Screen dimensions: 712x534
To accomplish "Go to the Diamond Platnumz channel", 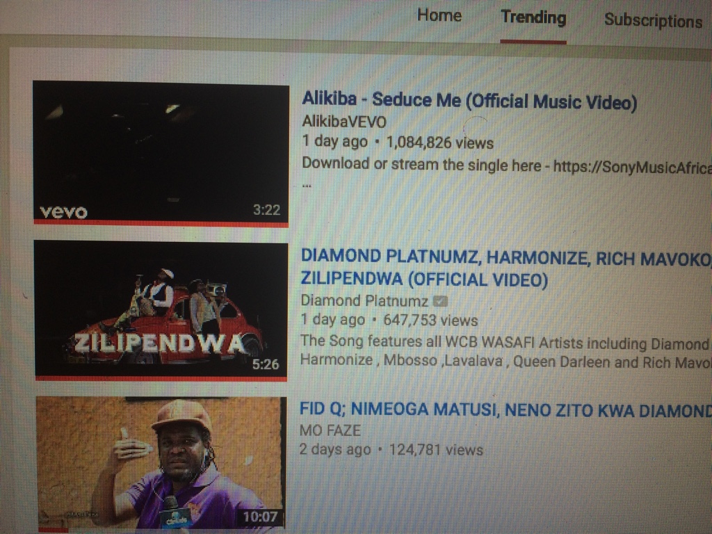I will point(364,300).
